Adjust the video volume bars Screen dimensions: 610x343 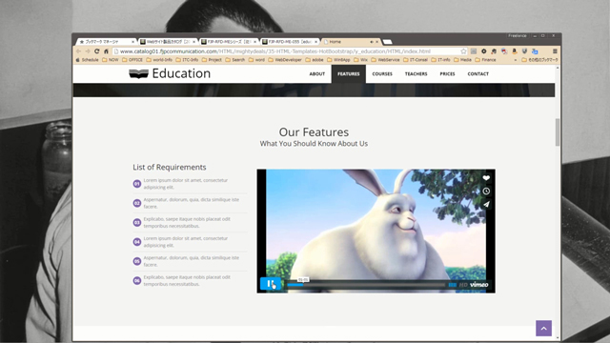coord(452,285)
